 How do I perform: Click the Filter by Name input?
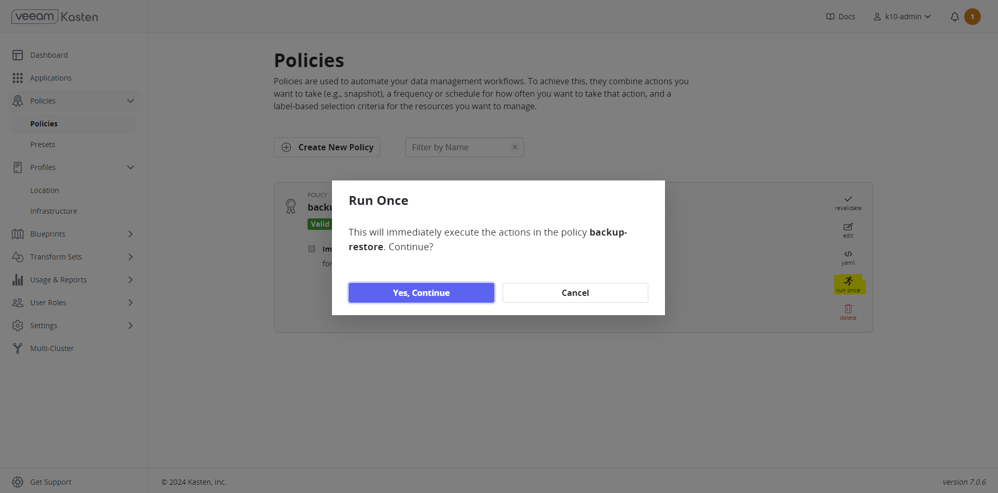click(x=458, y=147)
